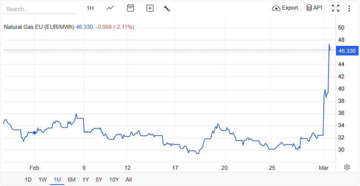Click the -0.998 (-2.11%) change value

[x=115, y=27]
